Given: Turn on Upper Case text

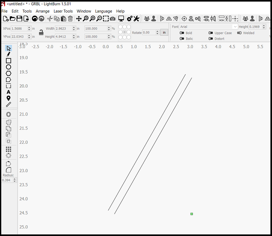Looking at the screenshot, I should click(211, 33).
